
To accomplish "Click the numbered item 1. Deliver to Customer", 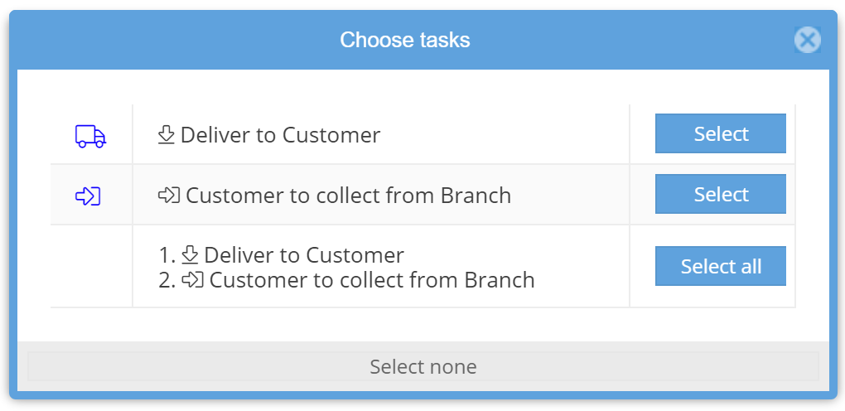I will click(304, 255).
